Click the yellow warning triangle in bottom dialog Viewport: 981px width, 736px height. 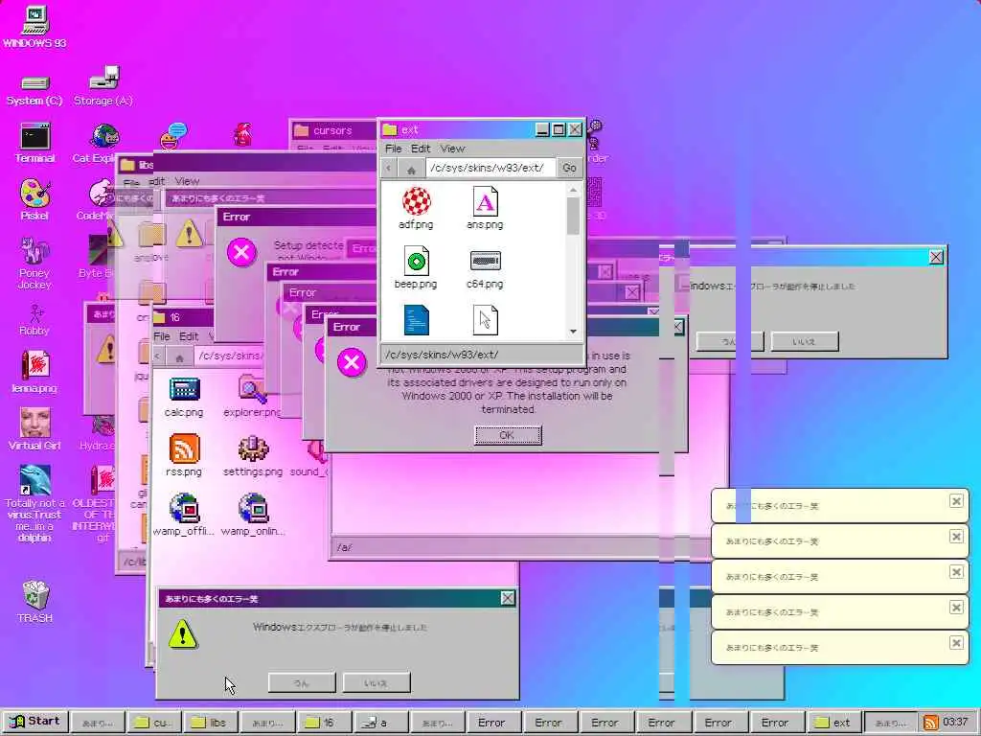pos(183,634)
